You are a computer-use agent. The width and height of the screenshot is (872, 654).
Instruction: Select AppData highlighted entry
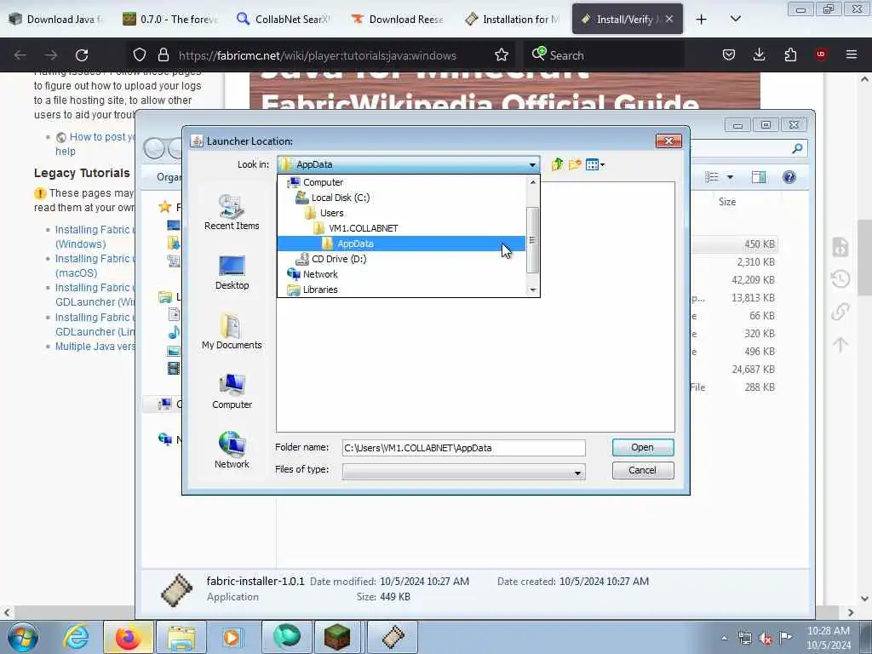(401, 244)
